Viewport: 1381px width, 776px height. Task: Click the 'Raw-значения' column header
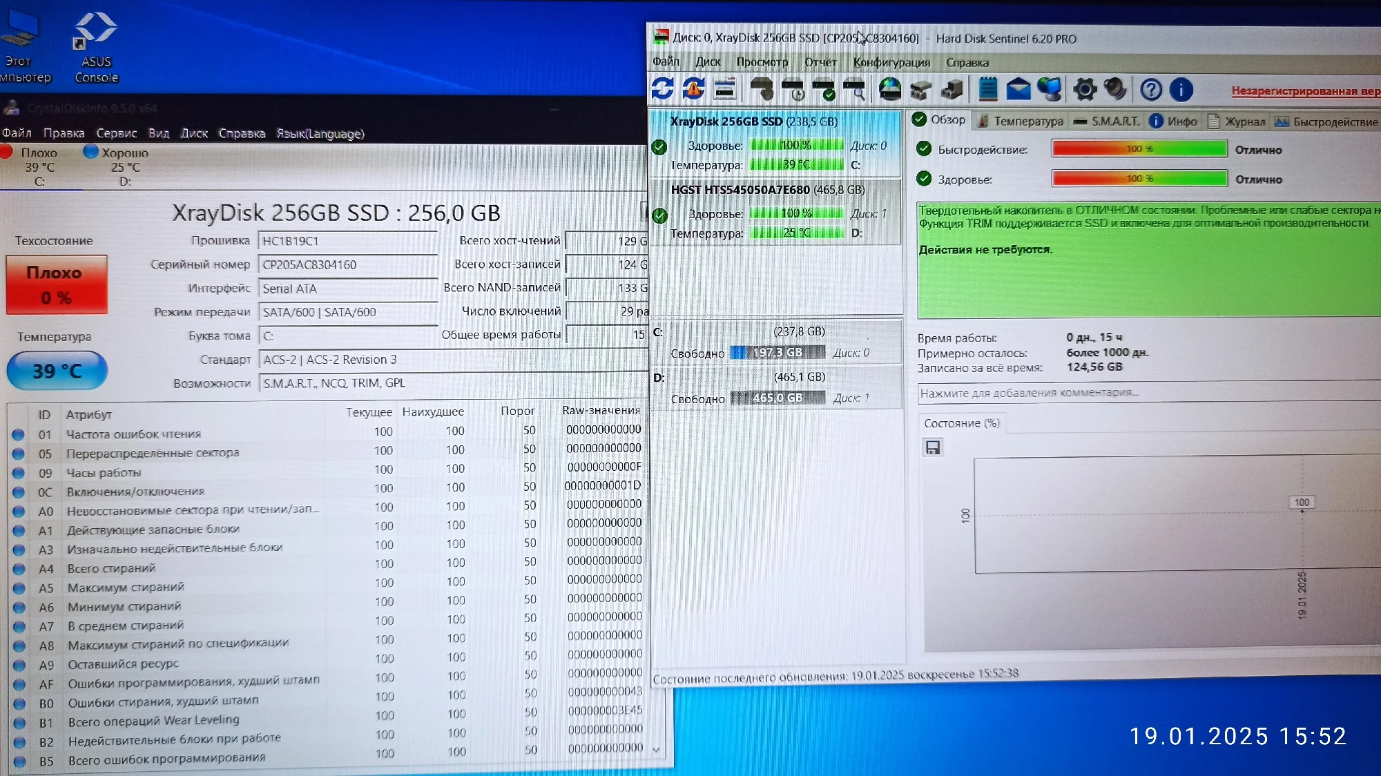601,410
